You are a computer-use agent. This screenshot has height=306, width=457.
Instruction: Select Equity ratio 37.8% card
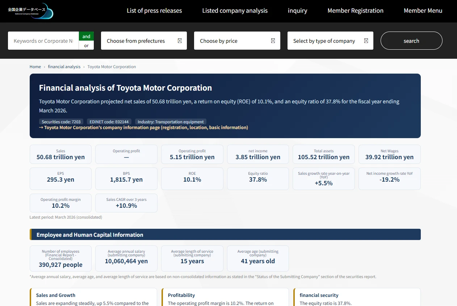click(x=258, y=179)
